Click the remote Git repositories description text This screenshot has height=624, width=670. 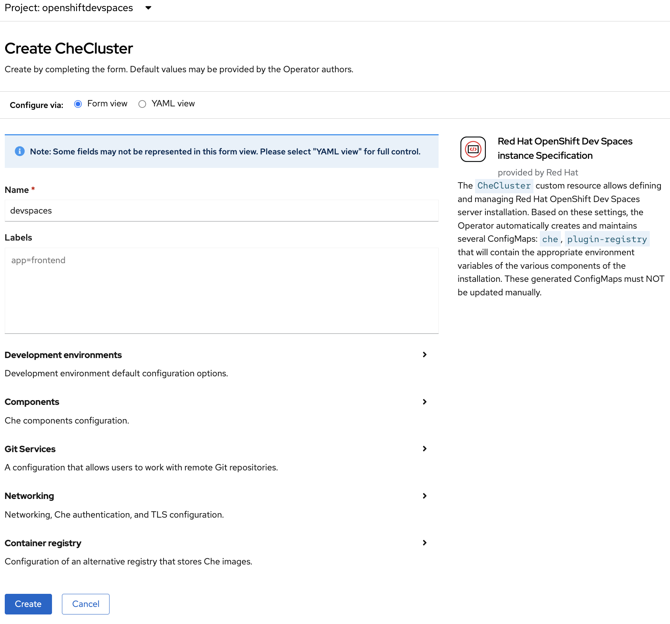(x=141, y=468)
